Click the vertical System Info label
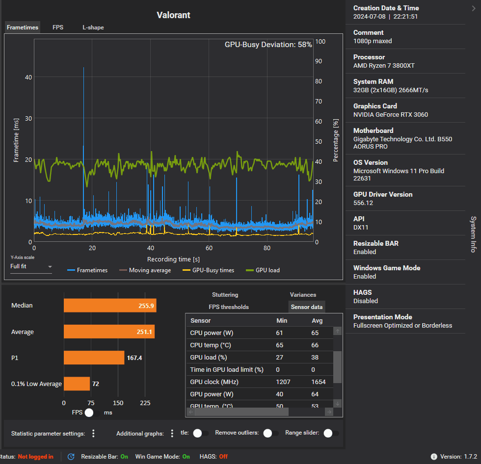Screen dimensions: 481x464 pyautogui.click(x=473, y=234)
